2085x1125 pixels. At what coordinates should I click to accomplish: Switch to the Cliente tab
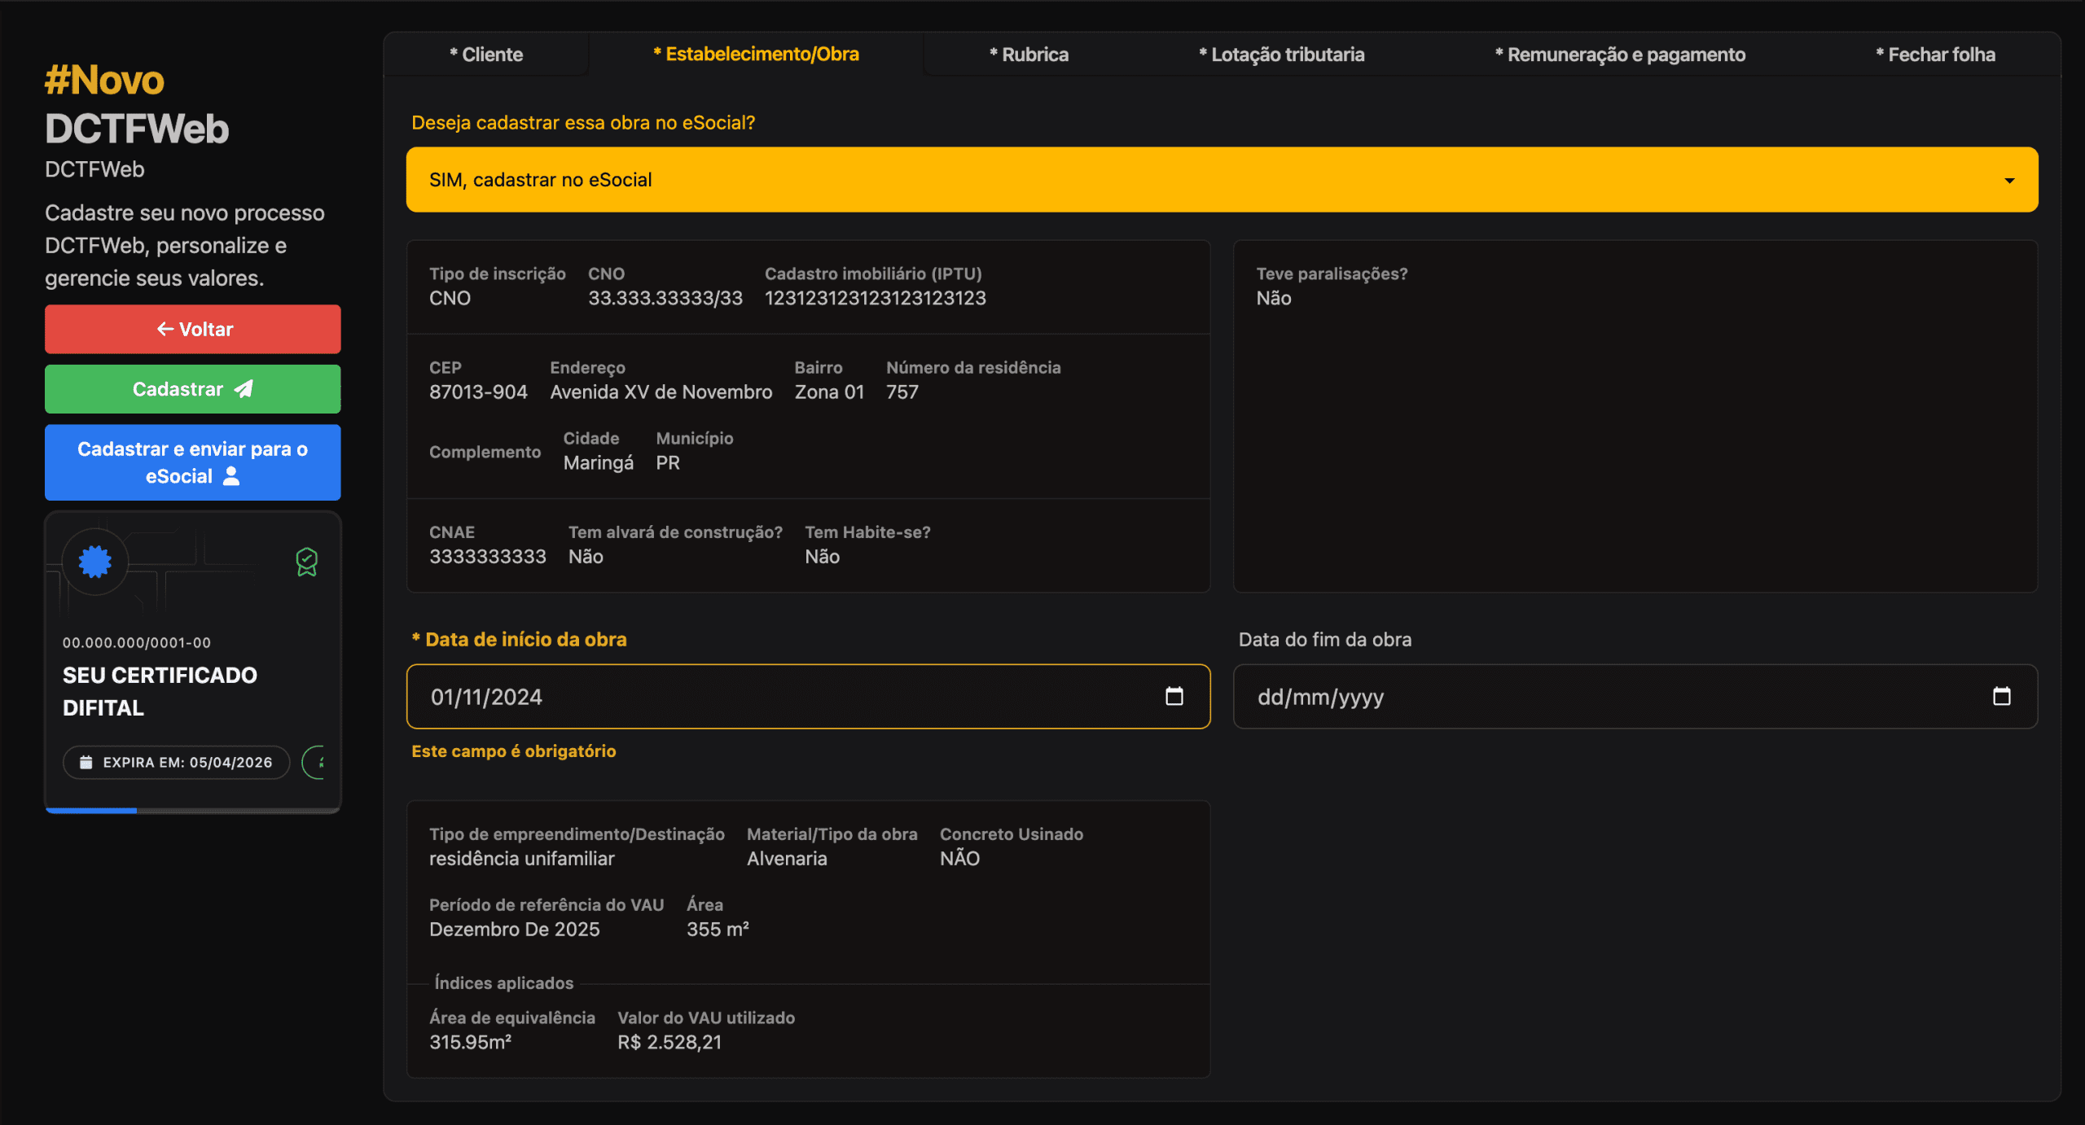(x=486, y=55)
